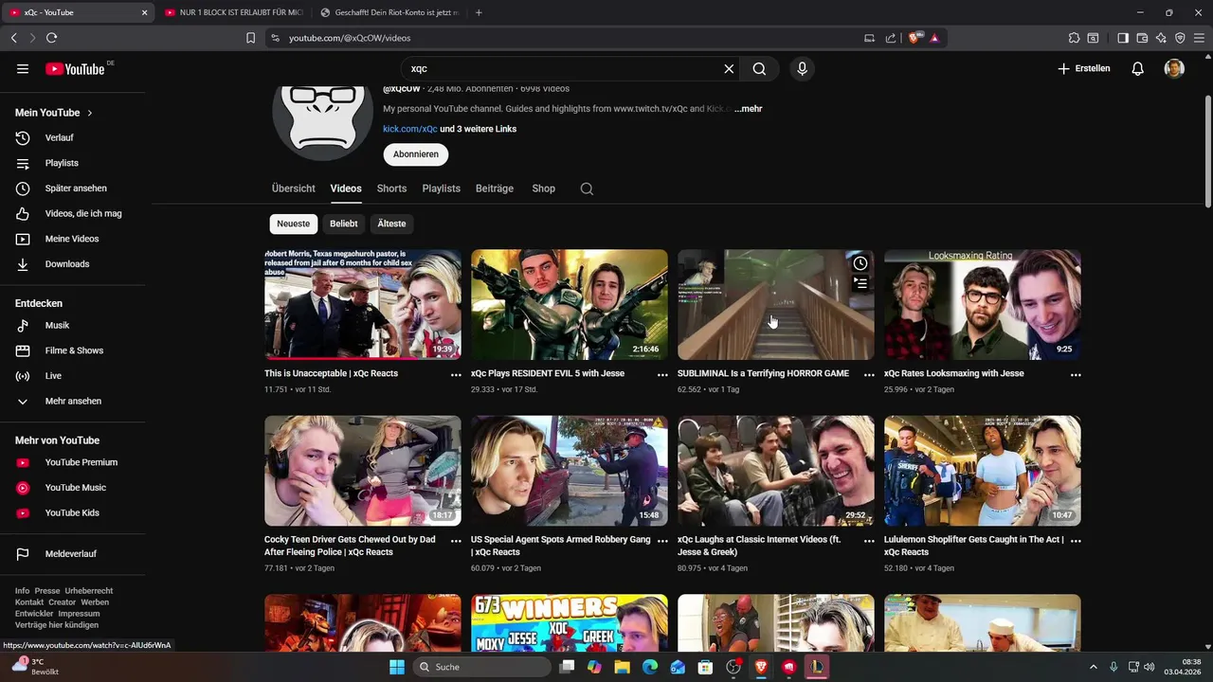Switch to the Shop channel tab
This screenshot has height=682, width=1213.
point(544,188)
